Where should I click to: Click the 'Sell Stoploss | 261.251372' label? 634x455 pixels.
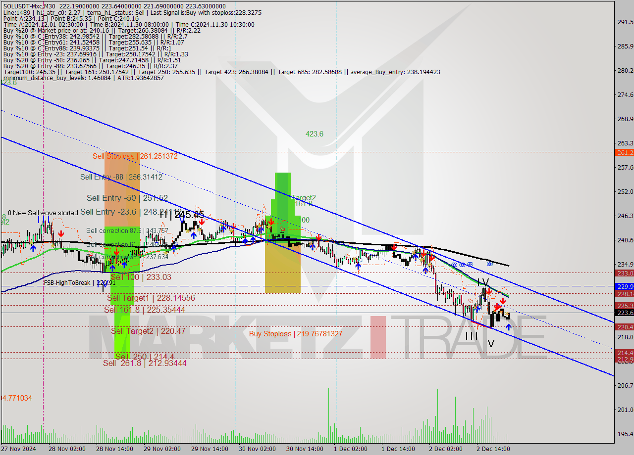click(135, 156)
